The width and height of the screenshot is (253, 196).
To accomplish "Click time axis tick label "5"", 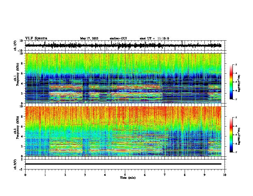I will pos(125,175).
